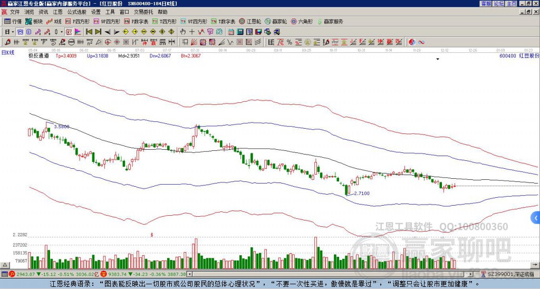Click the SZ399001 深证成指 status entry

(x=510, y=274)
